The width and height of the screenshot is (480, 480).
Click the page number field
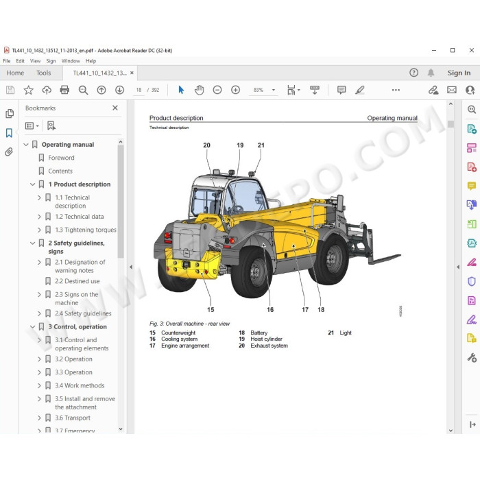[x=139, y=90]
